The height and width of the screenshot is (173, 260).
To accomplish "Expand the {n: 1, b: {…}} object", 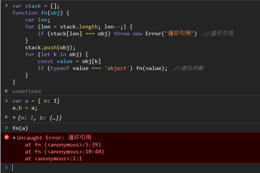I will pos(15,117).
